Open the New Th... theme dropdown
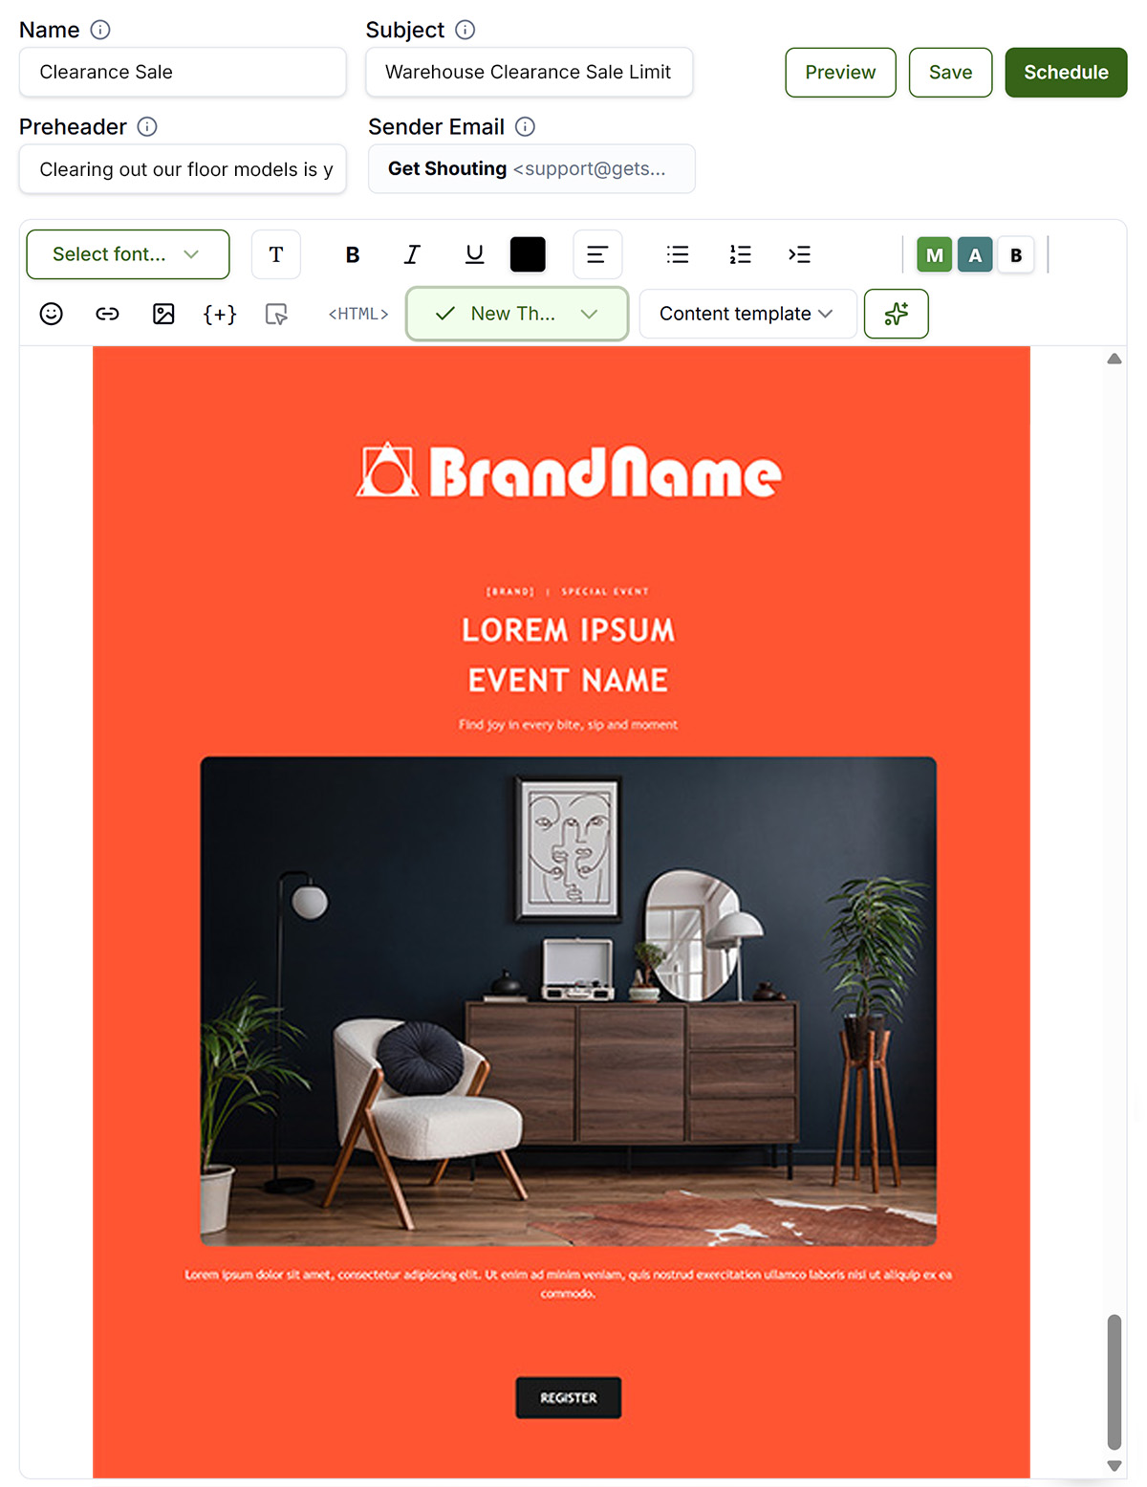1147x1487 pixels. [517, 314]
